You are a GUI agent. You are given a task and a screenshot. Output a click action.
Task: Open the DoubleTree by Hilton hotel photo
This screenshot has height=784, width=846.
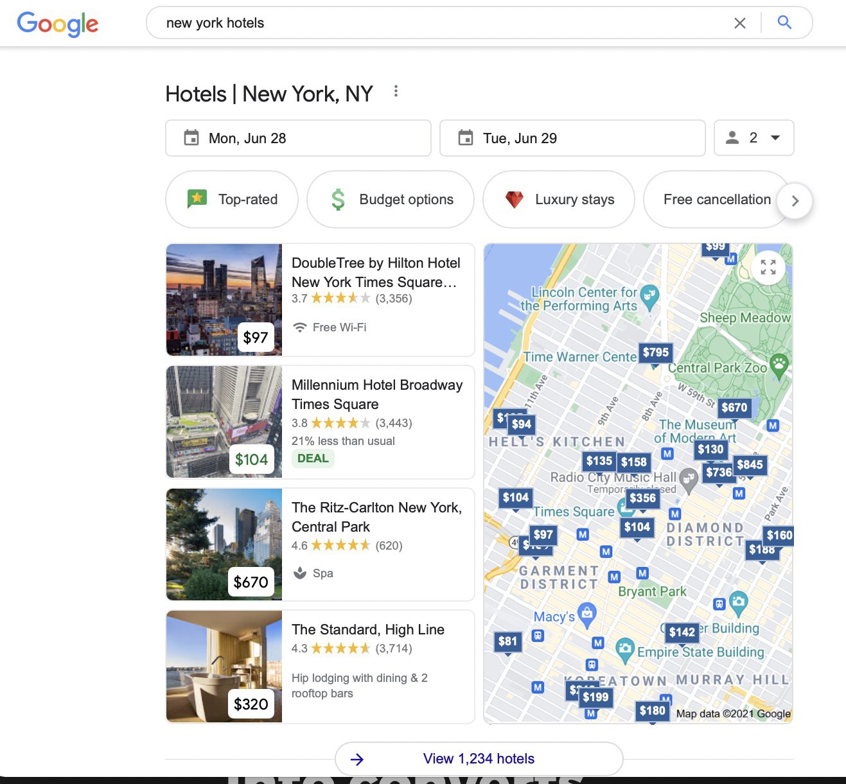[224, 300]
